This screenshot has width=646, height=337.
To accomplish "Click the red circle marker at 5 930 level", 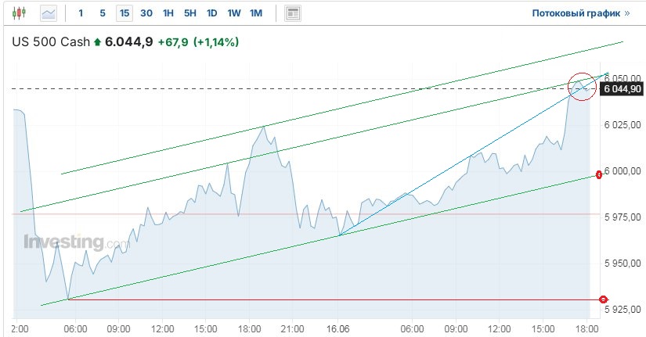I will 603,299.
